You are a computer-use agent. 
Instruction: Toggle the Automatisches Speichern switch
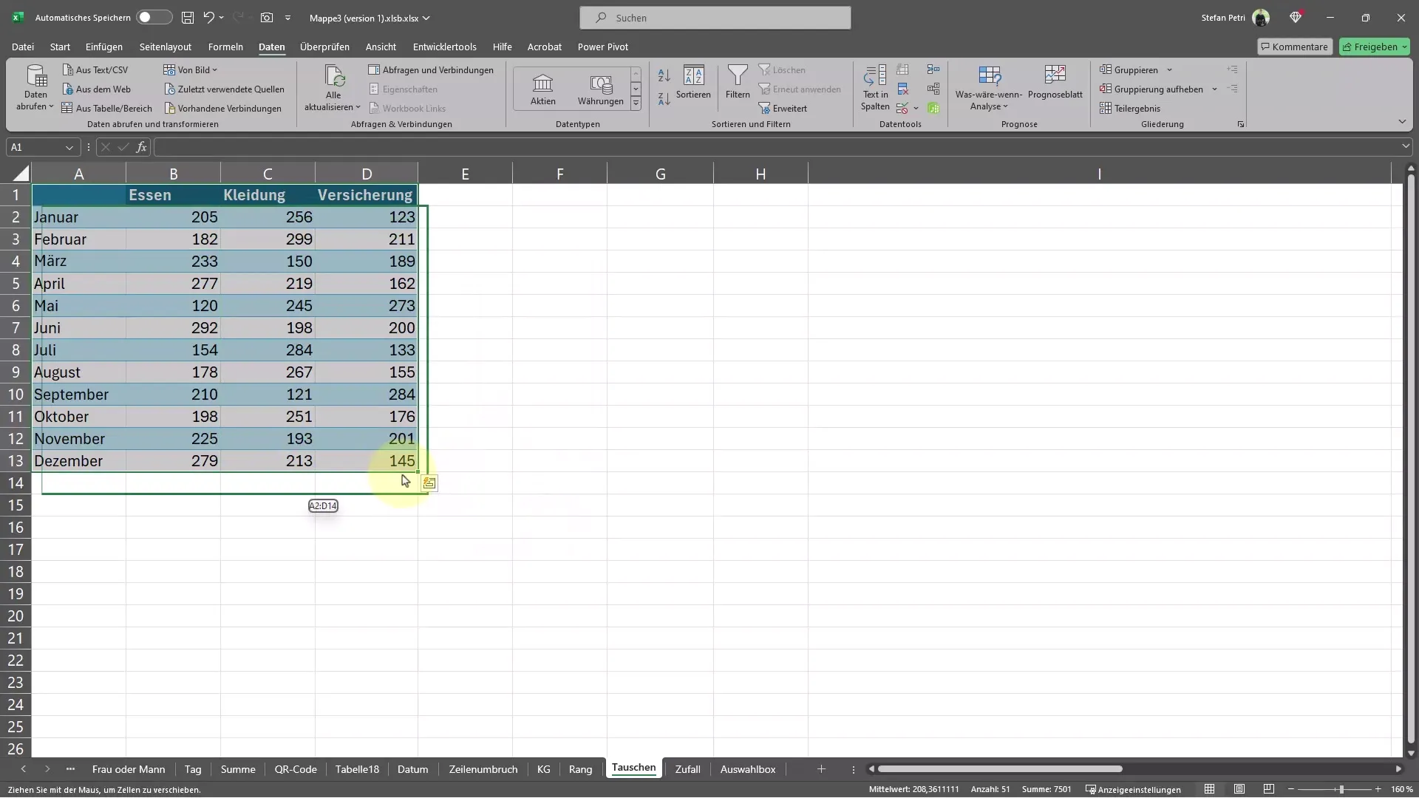[154, 18]
